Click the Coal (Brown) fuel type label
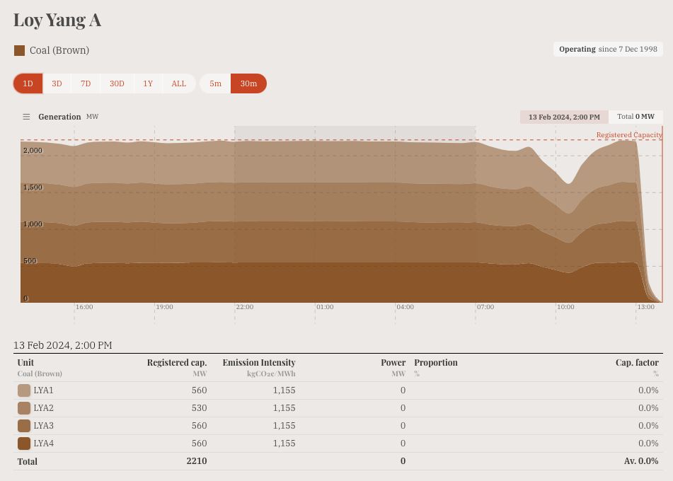673x481 pixels. click(59, 50)
